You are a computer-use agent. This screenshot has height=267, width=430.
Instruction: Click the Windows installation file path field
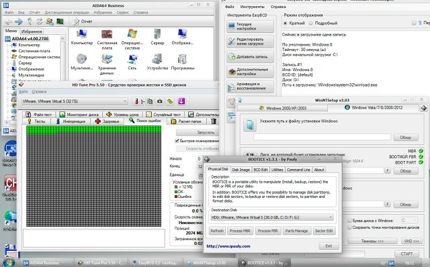[322, 138]
